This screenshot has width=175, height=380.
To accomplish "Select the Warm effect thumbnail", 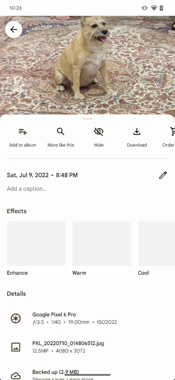I will click(x=102, y=243).
